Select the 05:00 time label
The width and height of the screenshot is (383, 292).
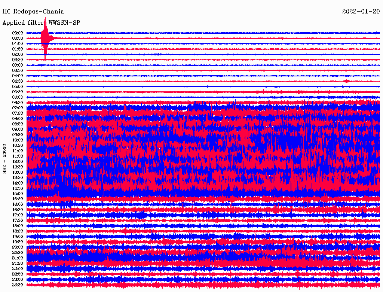pyautogui.click(x=18, y=86)
